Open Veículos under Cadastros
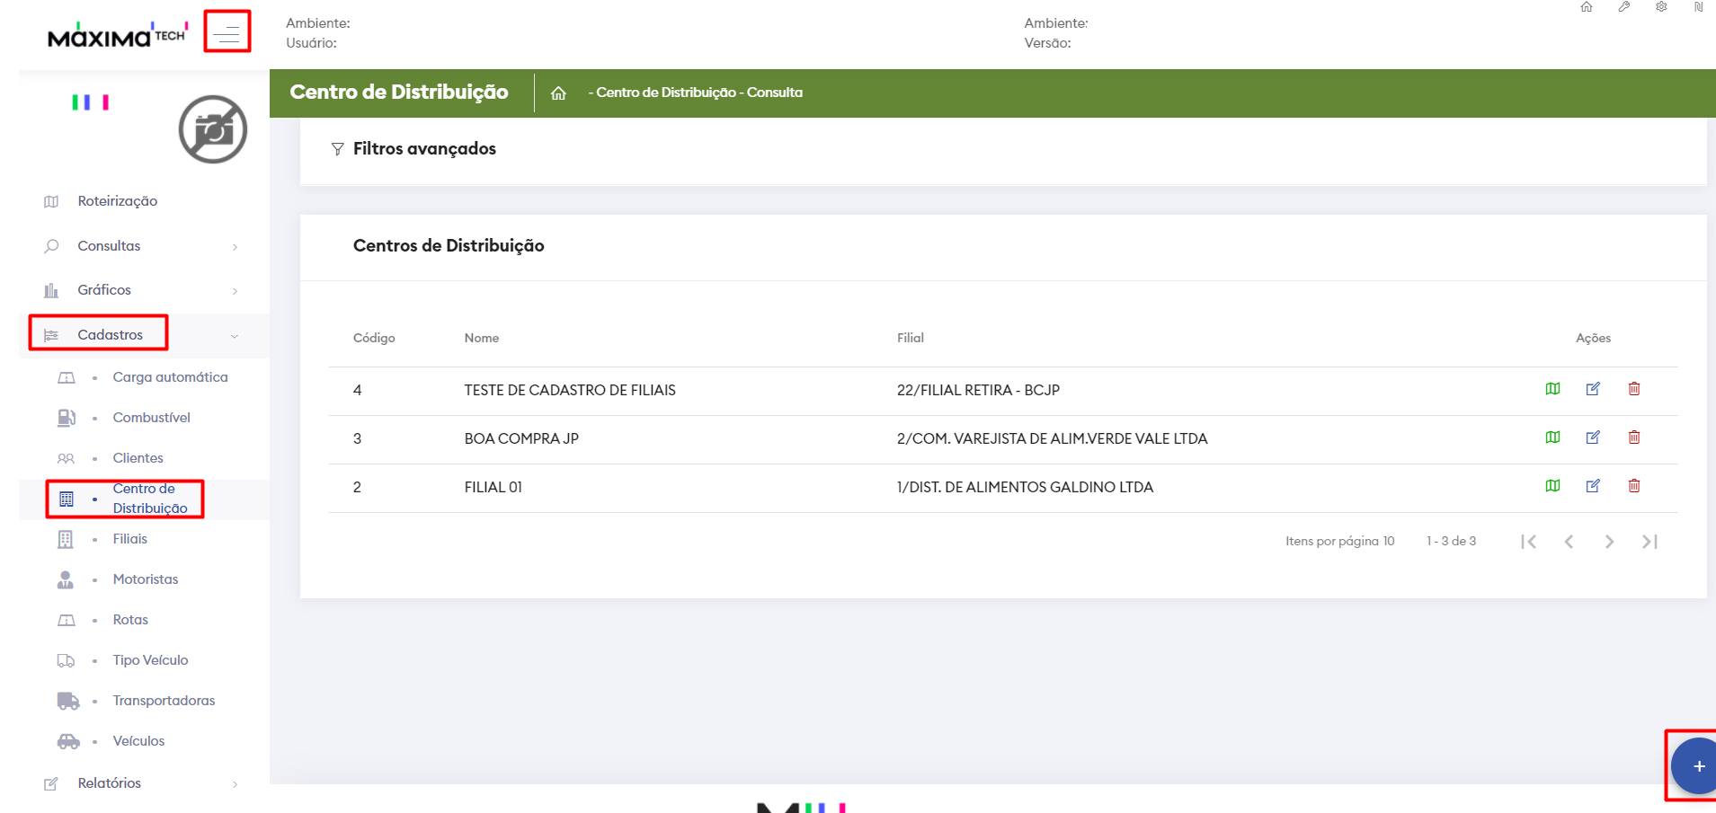The width and height of the screenshot is (1716, 813). [x=138, y=741]
